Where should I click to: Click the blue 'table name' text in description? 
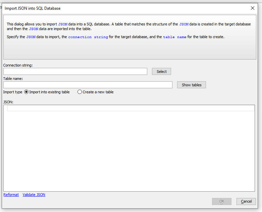click(x=174, y=37)
